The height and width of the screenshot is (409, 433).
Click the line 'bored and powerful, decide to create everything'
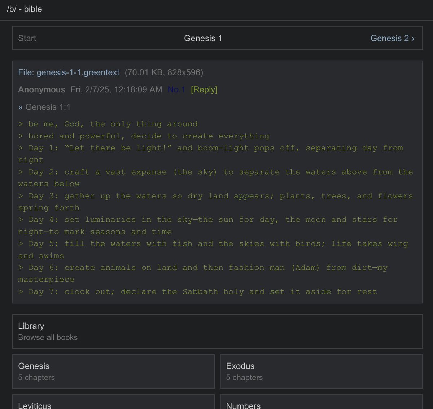[x=144, y=136]
